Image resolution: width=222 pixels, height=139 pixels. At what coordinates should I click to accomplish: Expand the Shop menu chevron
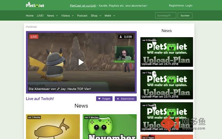[x=100, y=16]
